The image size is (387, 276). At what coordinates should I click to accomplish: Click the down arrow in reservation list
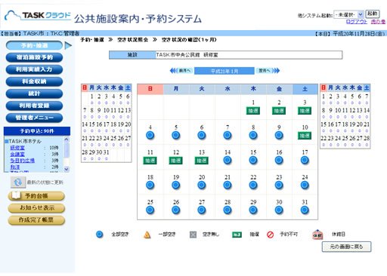[67, 169]
